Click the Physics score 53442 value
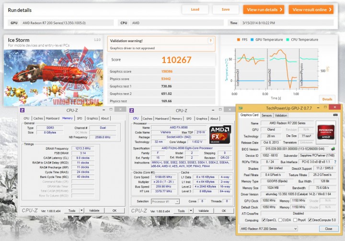 [x=166, y=79]
